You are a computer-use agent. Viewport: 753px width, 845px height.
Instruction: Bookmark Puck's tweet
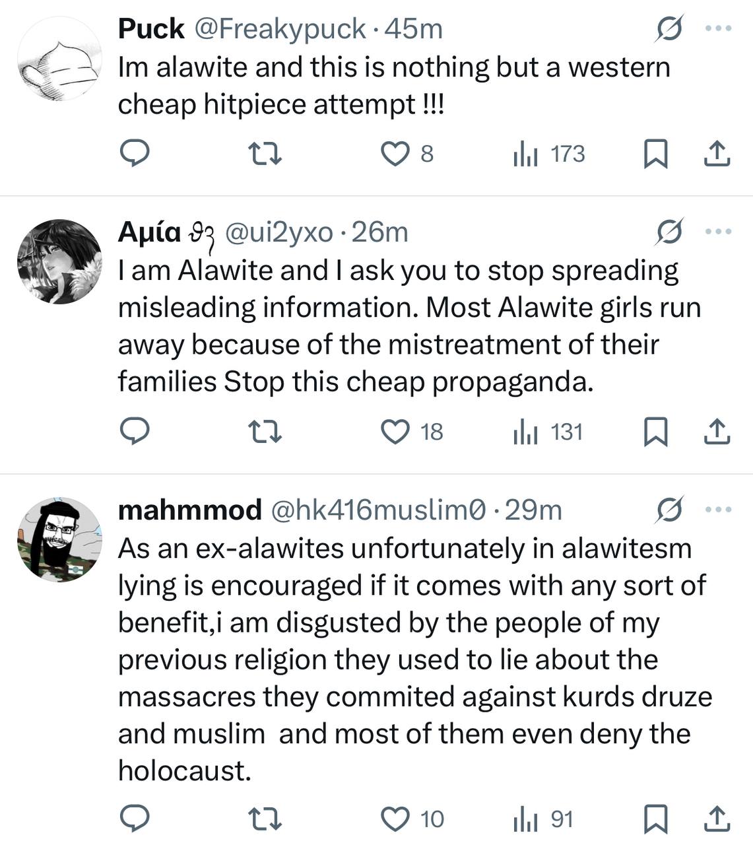[x=655, y=154]
